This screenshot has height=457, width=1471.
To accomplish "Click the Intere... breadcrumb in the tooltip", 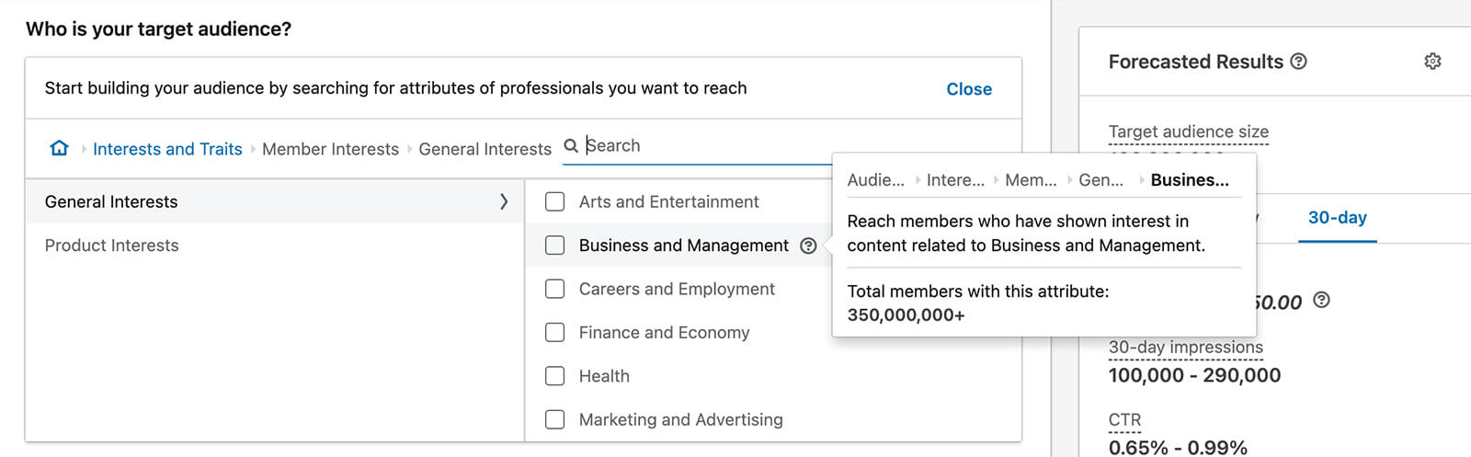I will click(x=955, y=180).
